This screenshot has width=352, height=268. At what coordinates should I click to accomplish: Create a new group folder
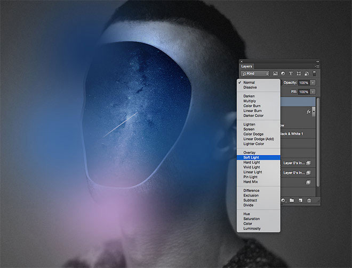click(292, 200)
